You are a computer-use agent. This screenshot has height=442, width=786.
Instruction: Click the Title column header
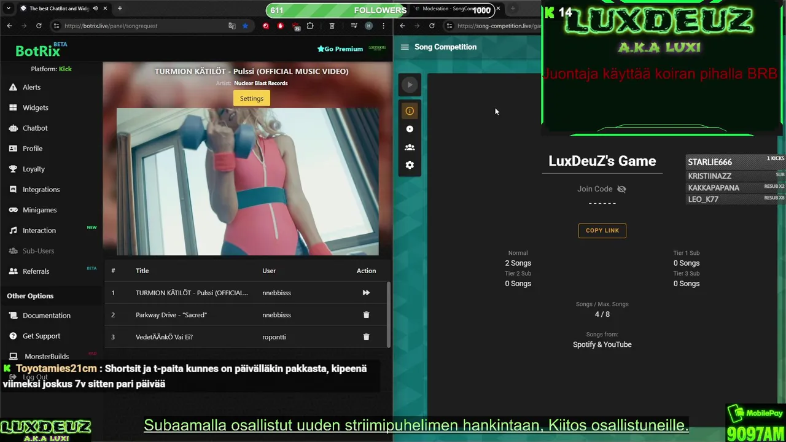[142, 271]
